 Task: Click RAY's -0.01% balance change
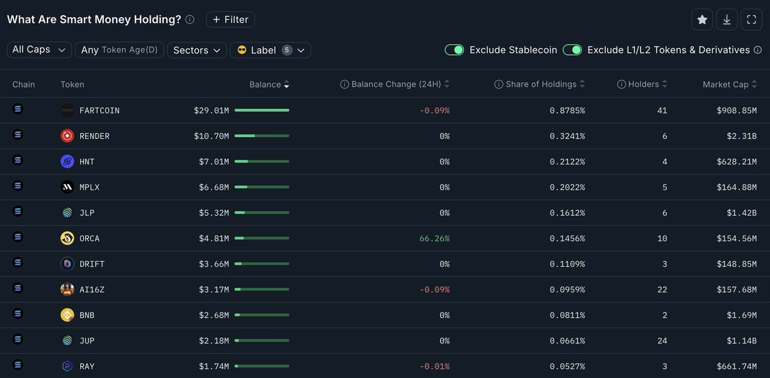434,366
